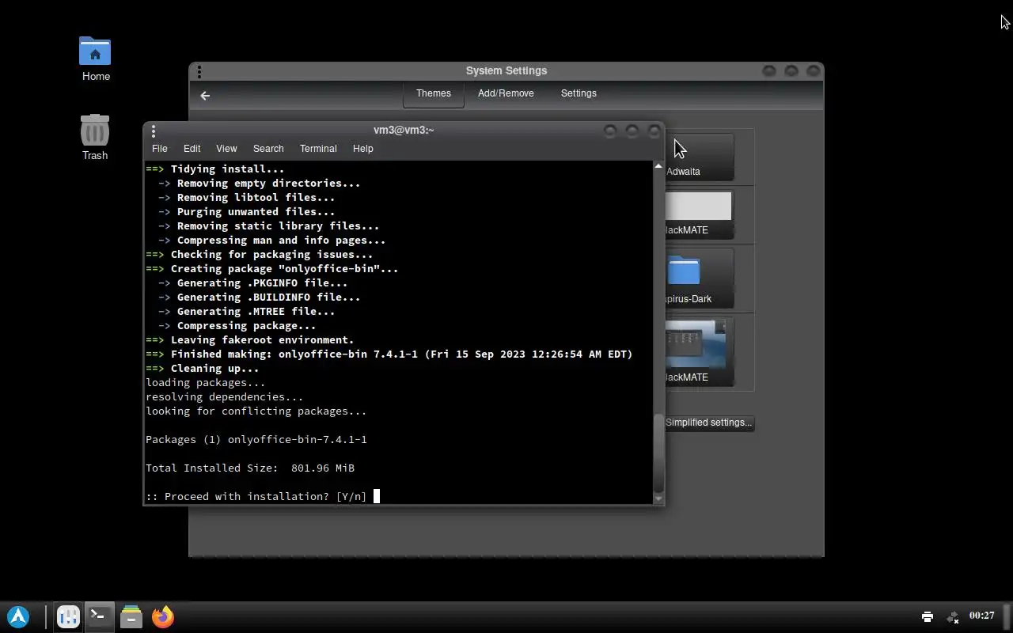
Task: Click the printer tray icon
Action: click(x=928, y=616)
